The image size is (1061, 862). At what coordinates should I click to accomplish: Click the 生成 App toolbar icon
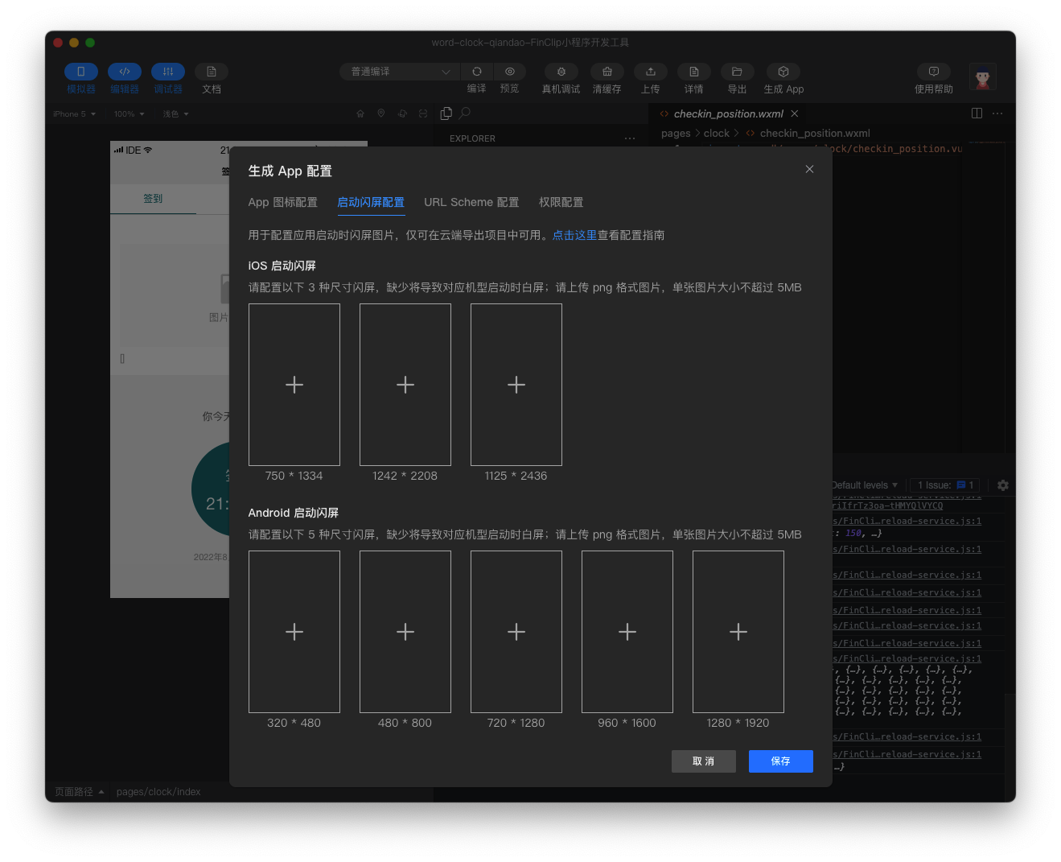tap(783, 72)
